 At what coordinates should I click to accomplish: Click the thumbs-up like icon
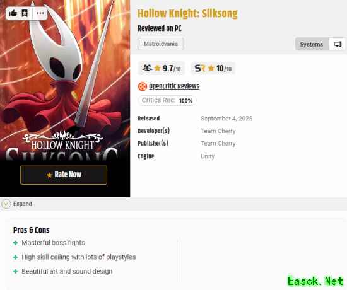(x=13, y=13)
